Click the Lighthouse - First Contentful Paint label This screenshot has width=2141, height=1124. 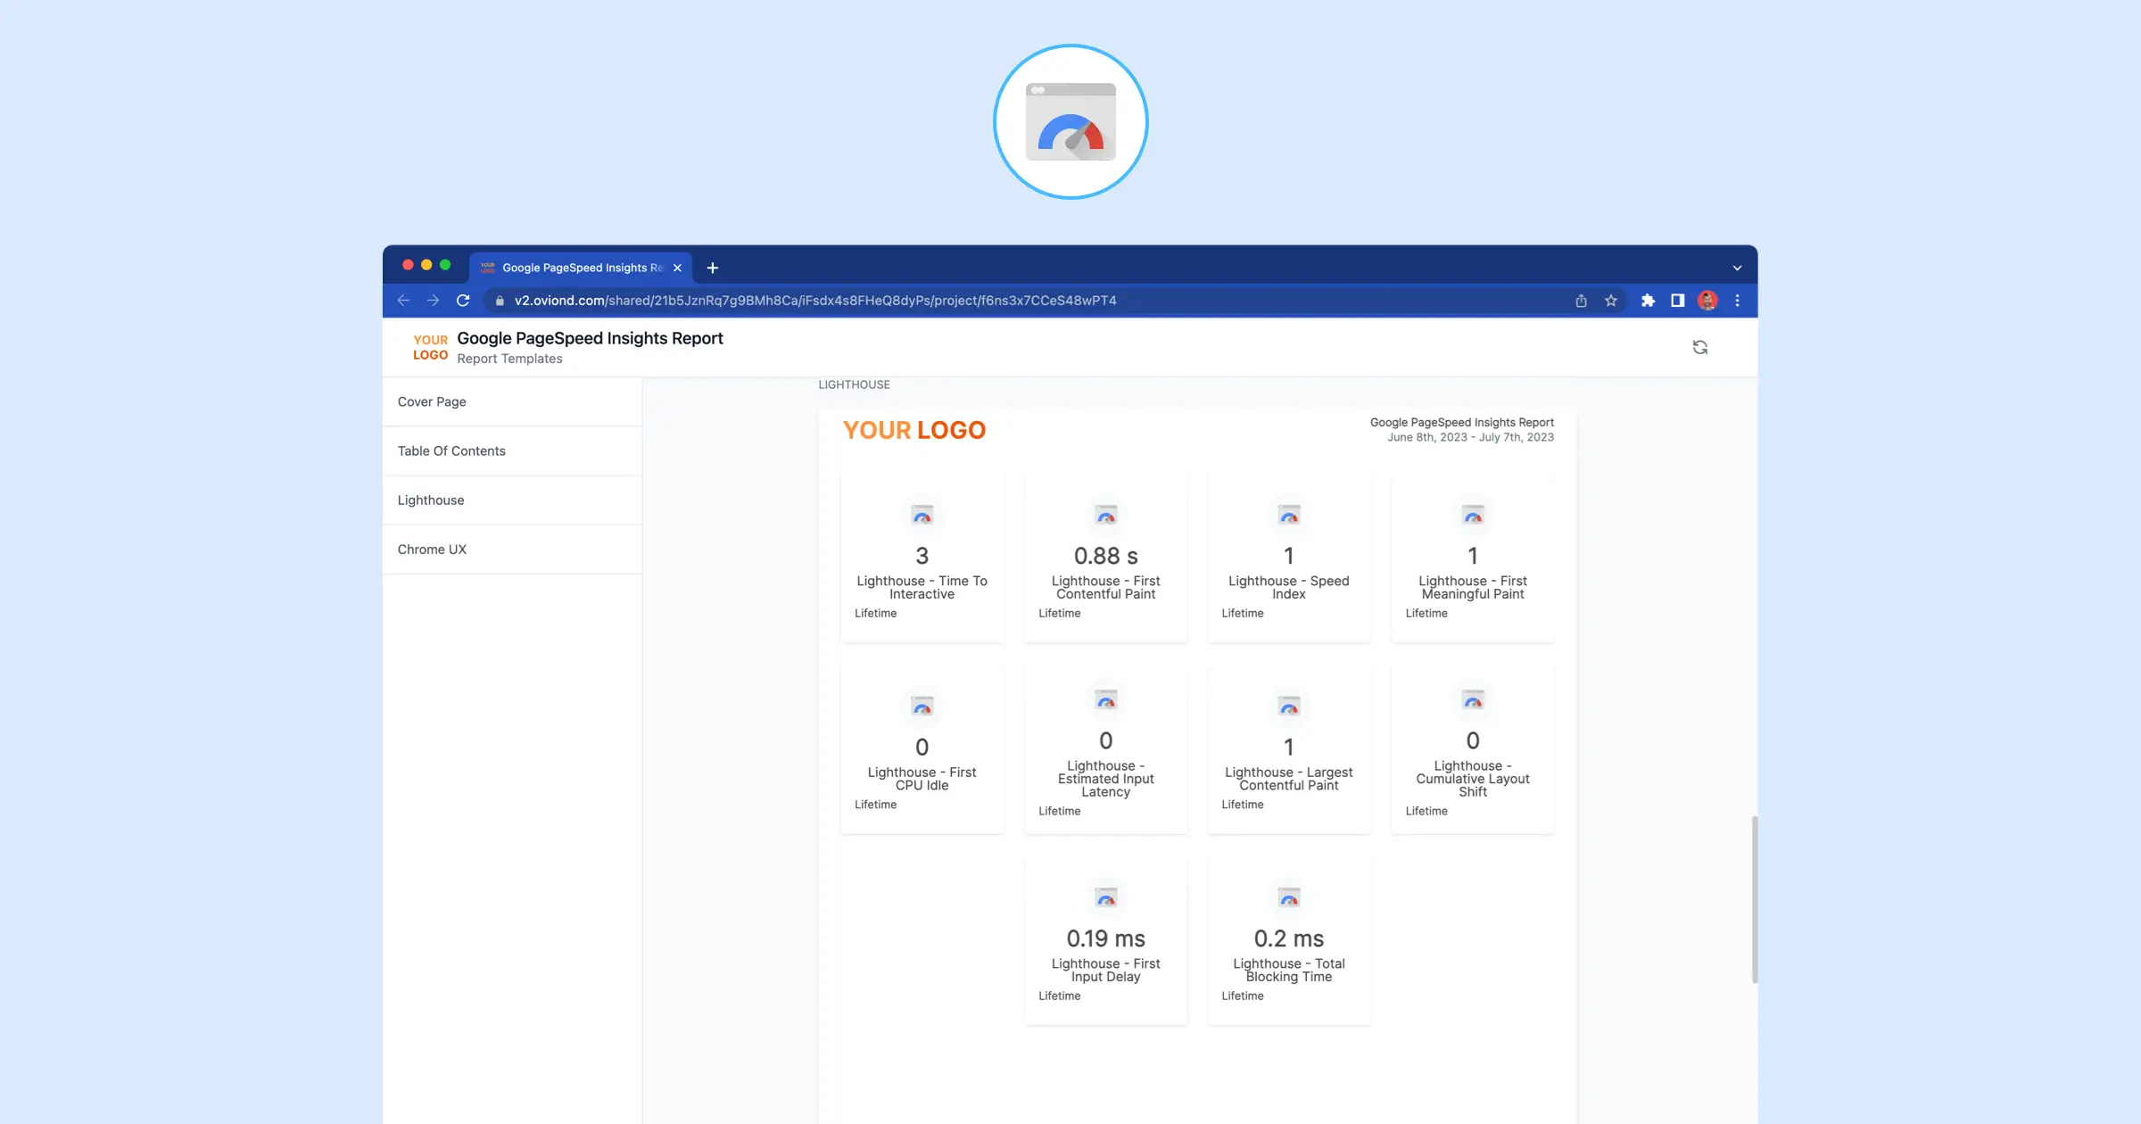tap(1105, 587)
